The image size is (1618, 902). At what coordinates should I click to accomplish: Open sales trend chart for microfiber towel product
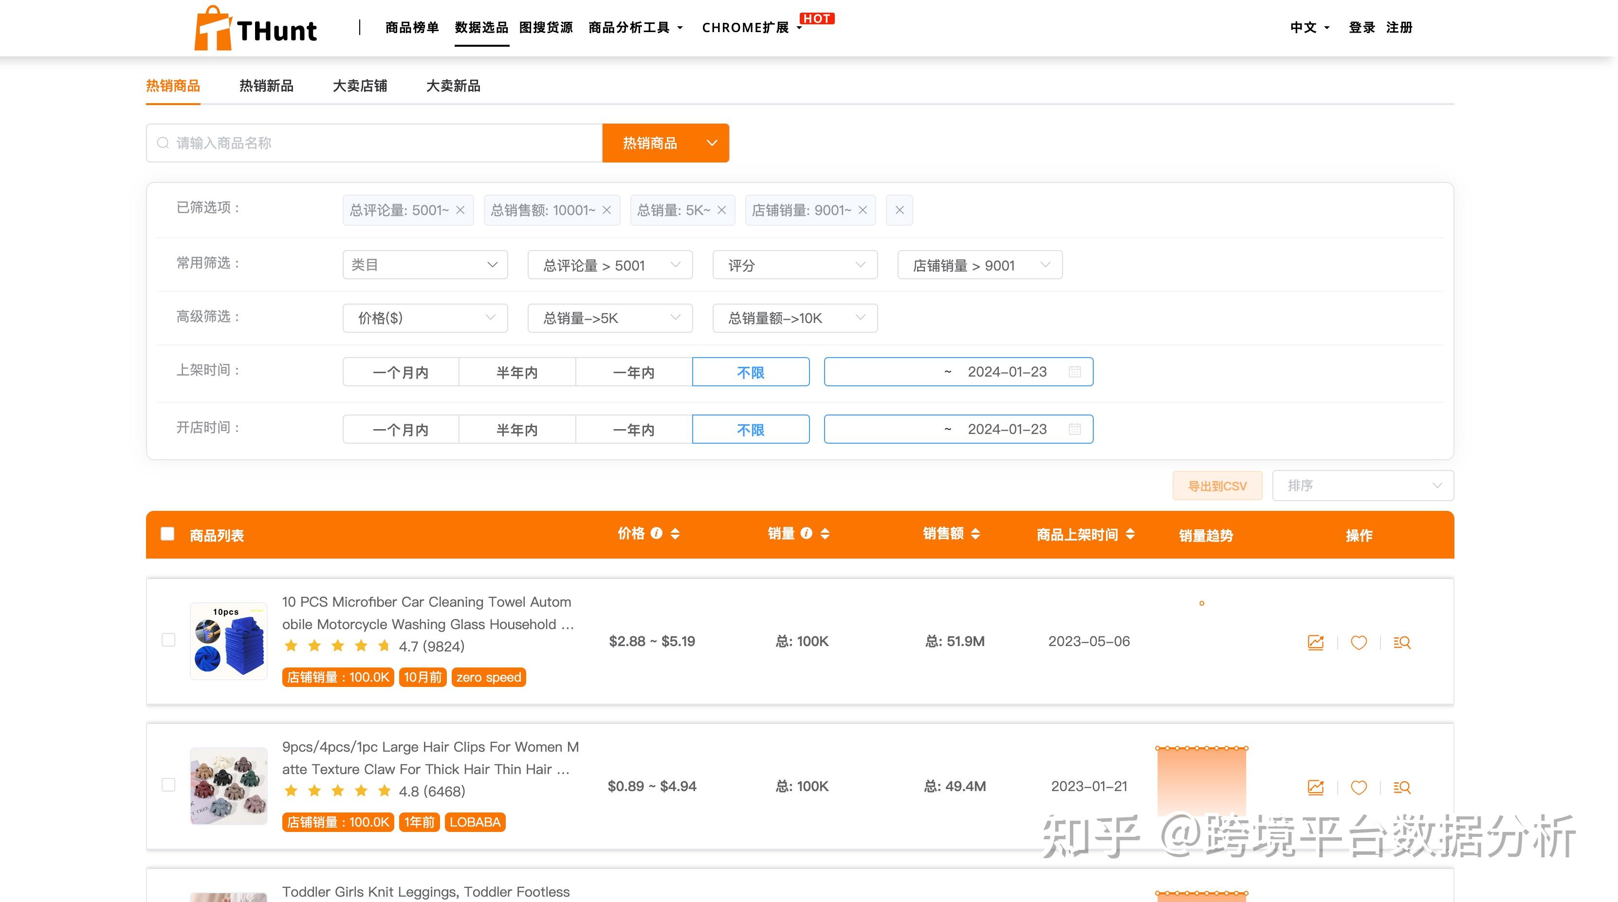pyautogui.click(x=1316, y=642)
